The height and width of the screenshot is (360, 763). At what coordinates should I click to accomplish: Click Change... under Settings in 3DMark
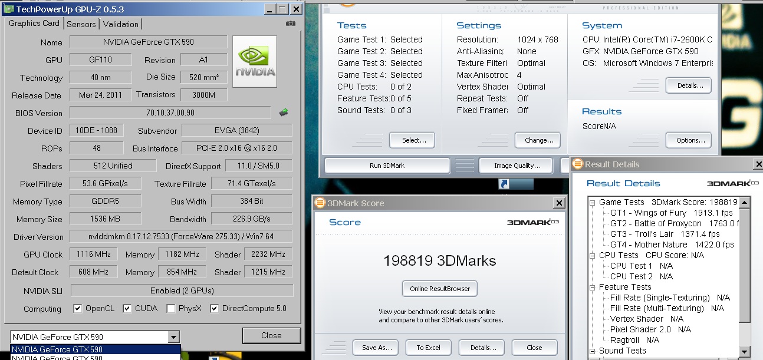tap(539, 140)
